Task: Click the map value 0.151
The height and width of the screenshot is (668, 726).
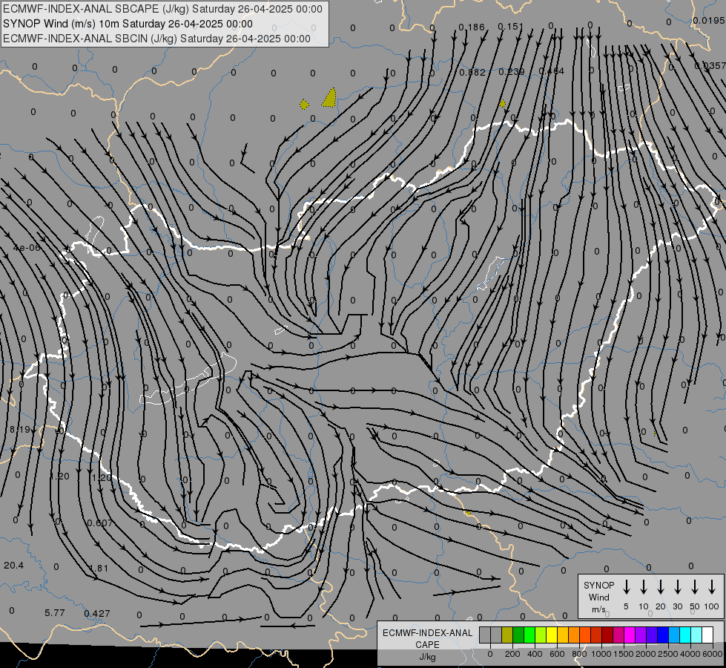Action: (x=511, y=27)
